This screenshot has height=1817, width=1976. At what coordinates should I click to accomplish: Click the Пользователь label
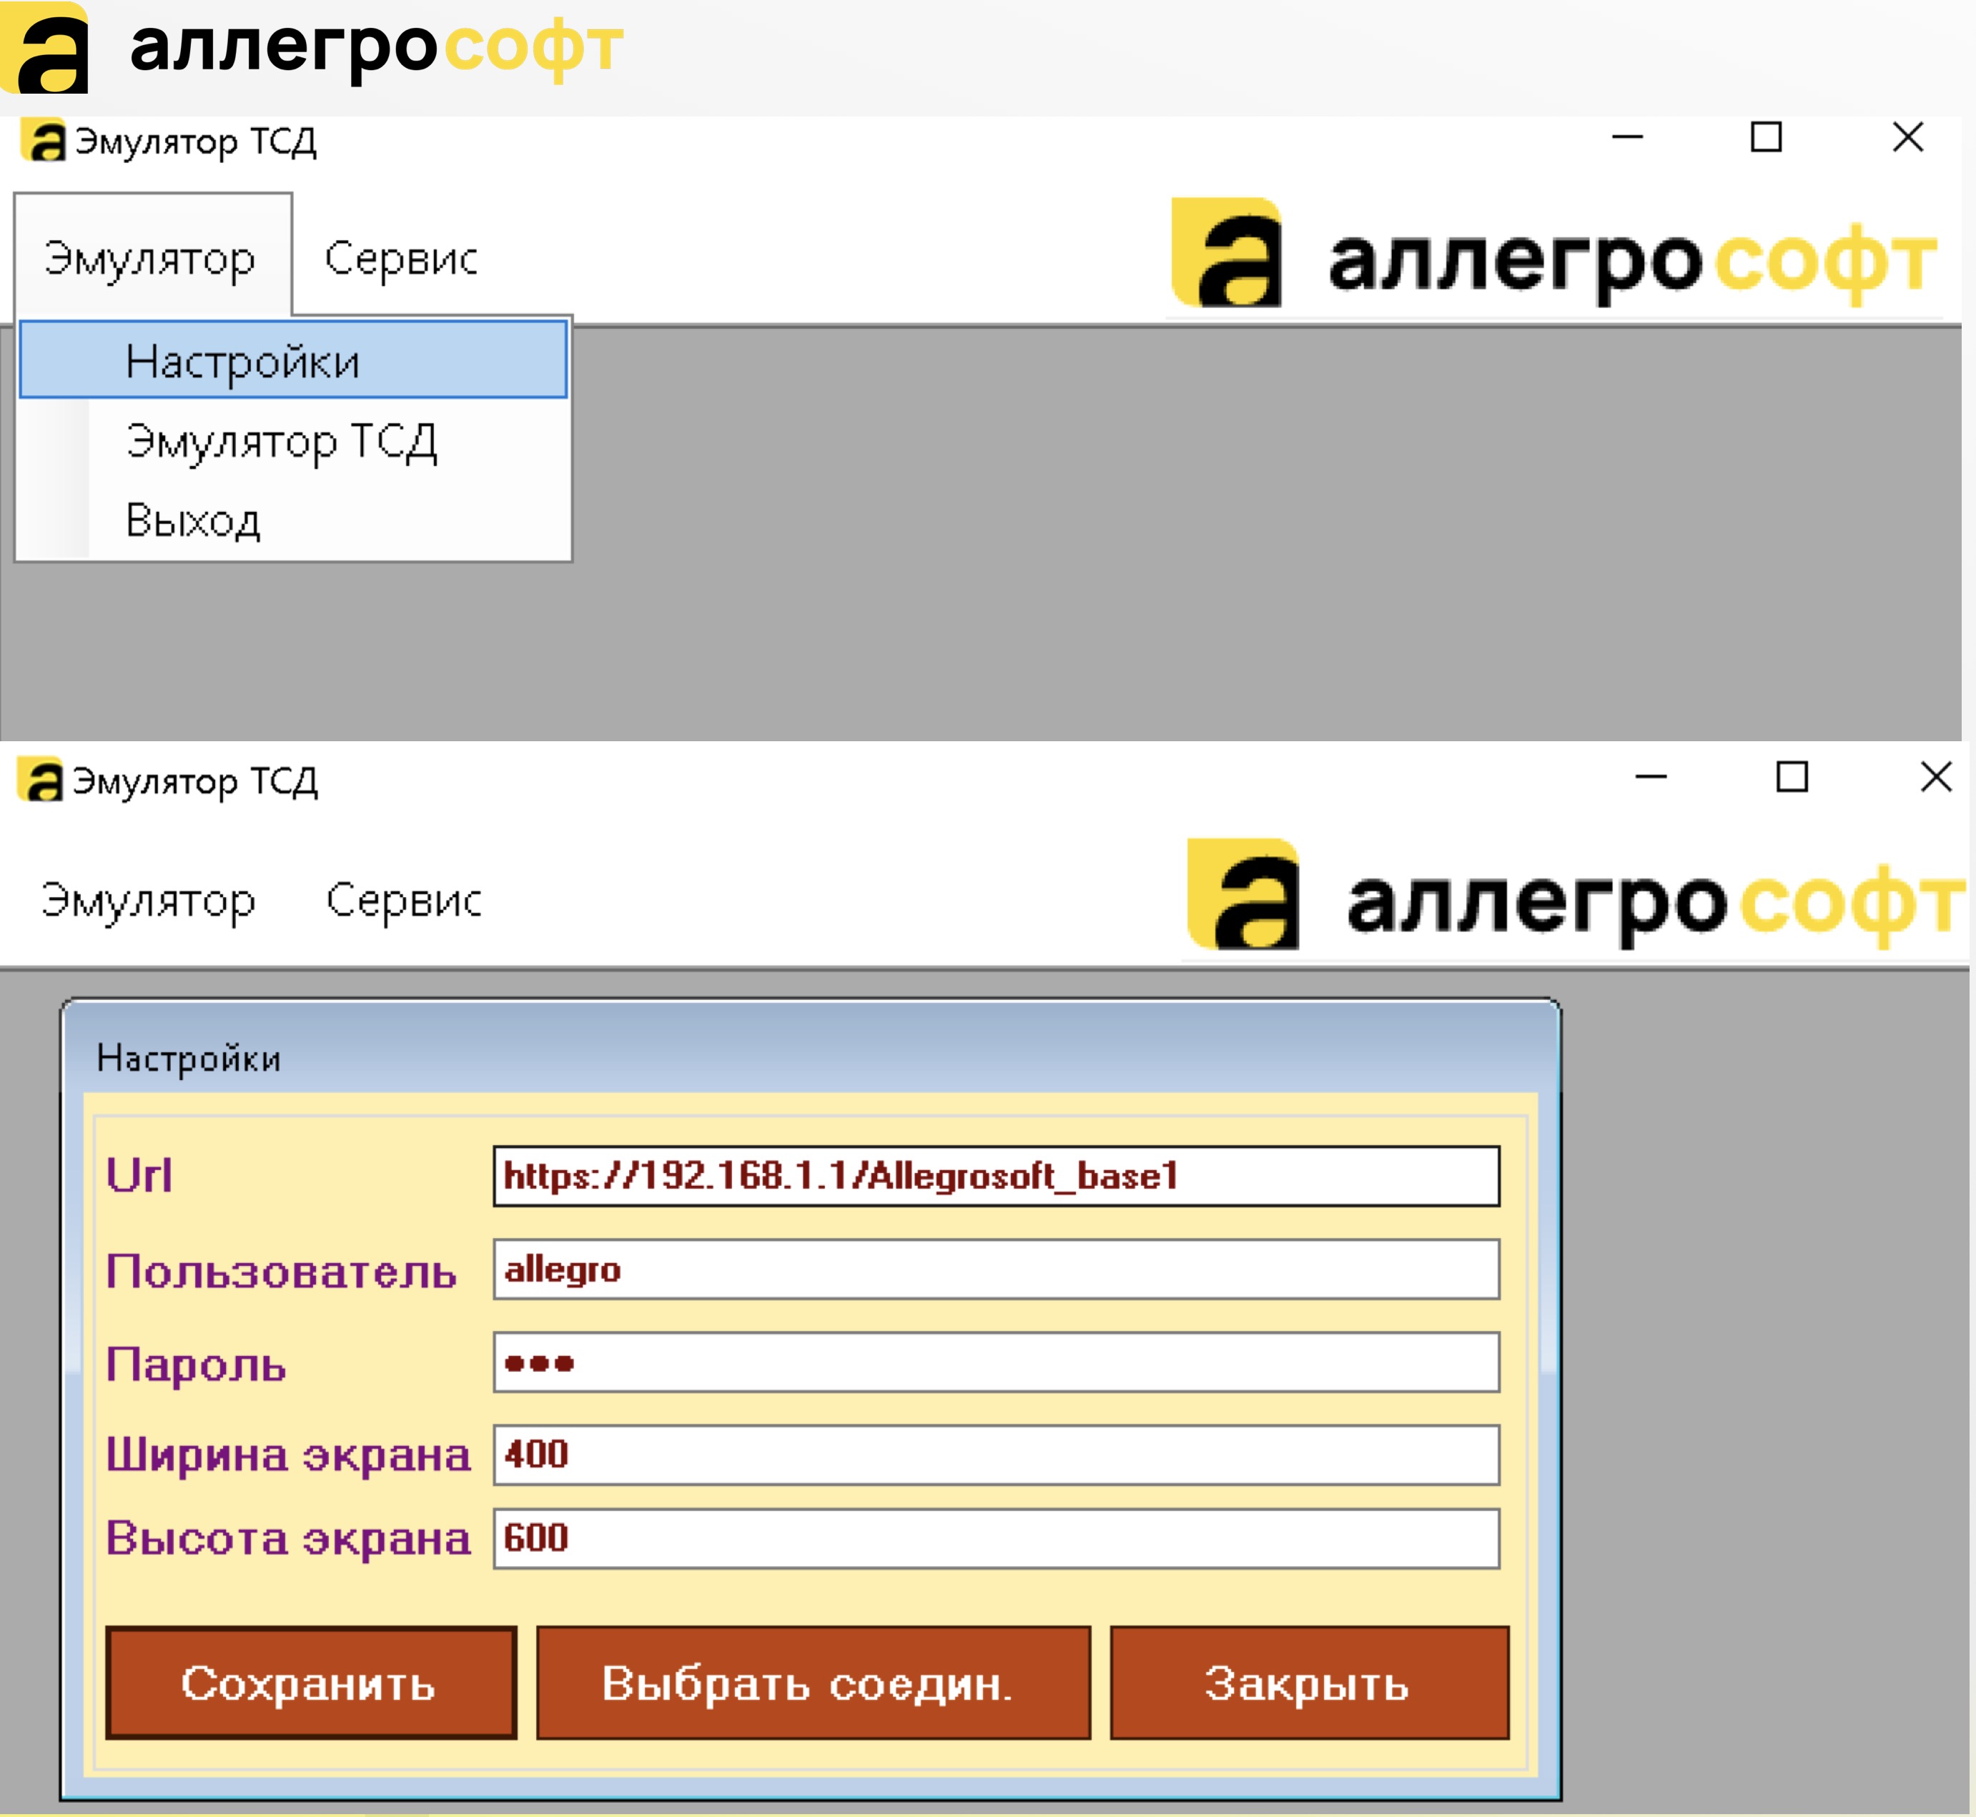pyautogui.click(x=281, y=1272)
